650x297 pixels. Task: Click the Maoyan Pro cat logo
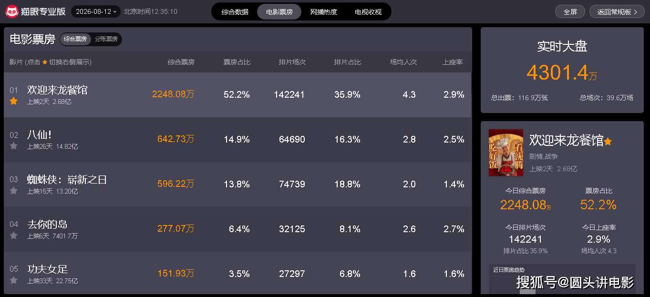tap(11, 11)
